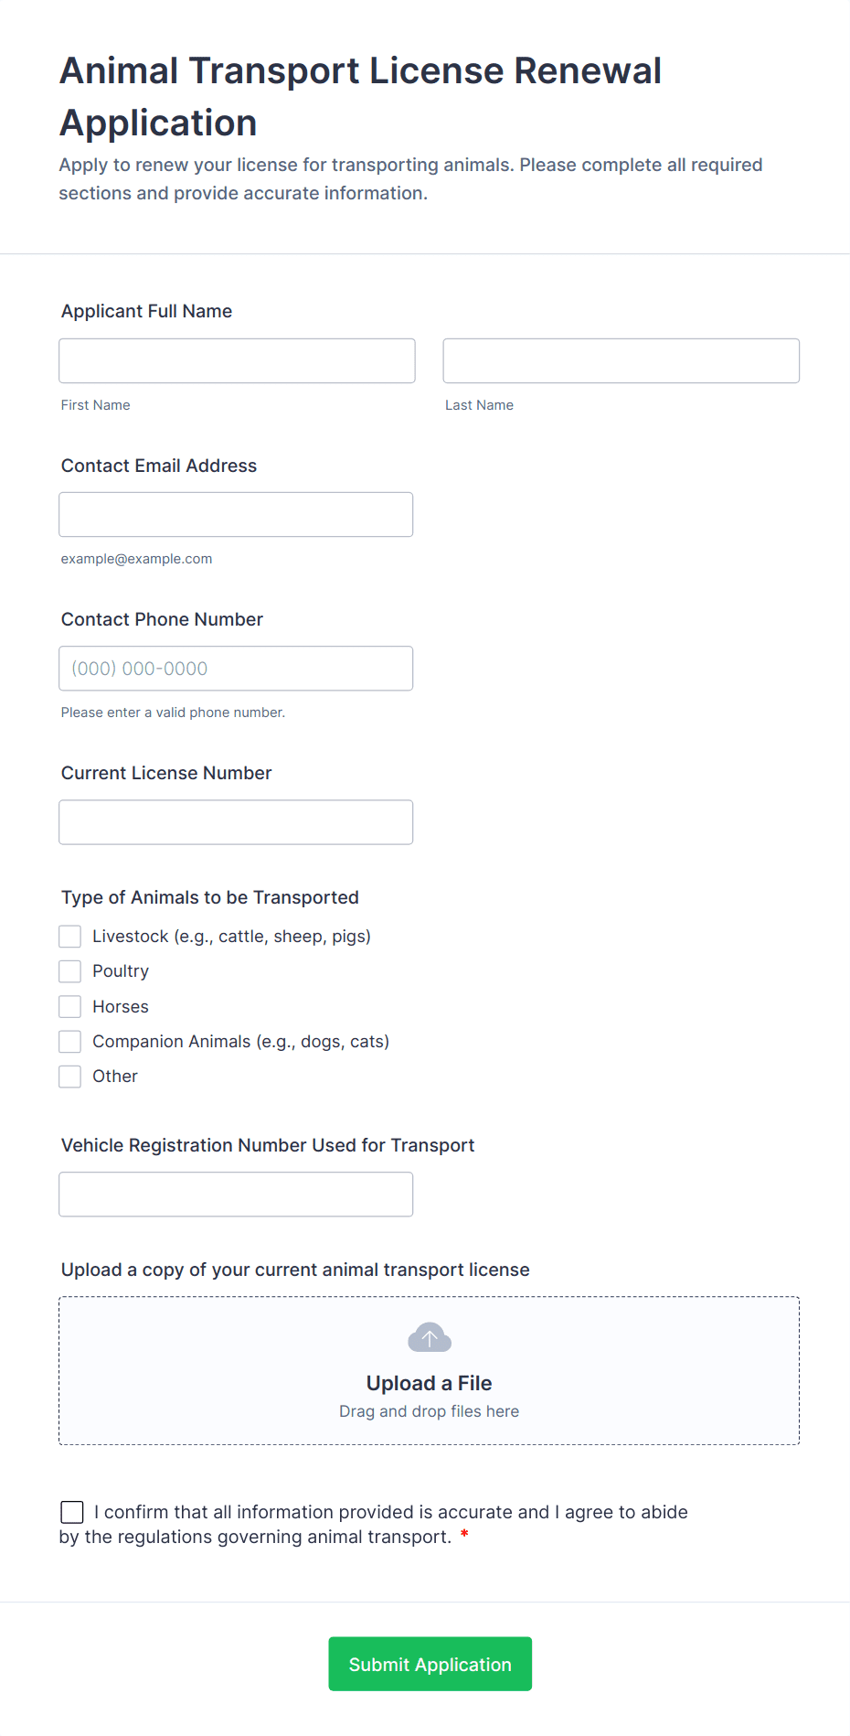Click the Upload a File heading
The image size is (850, 1736).
click(430, 1383)
